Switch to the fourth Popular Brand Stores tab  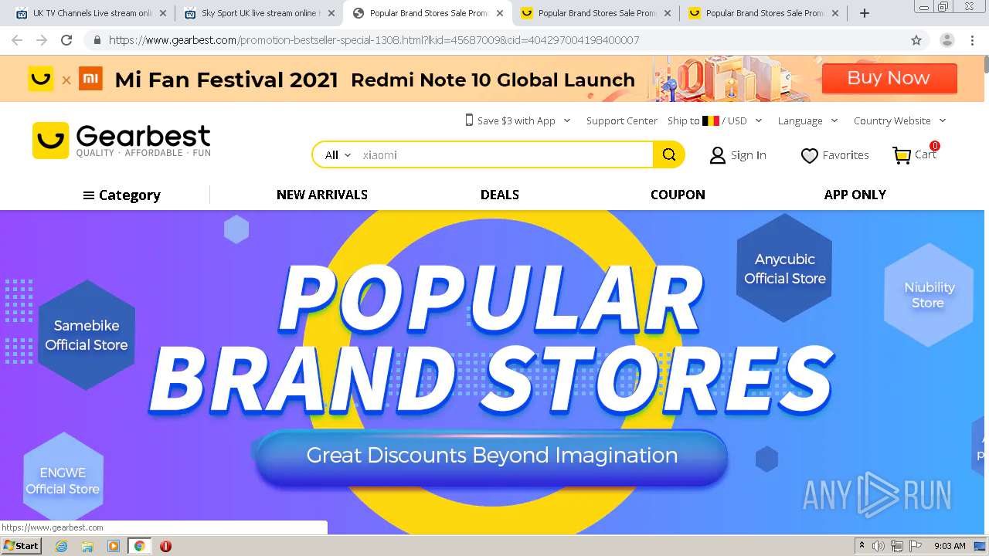coord(596,13)
